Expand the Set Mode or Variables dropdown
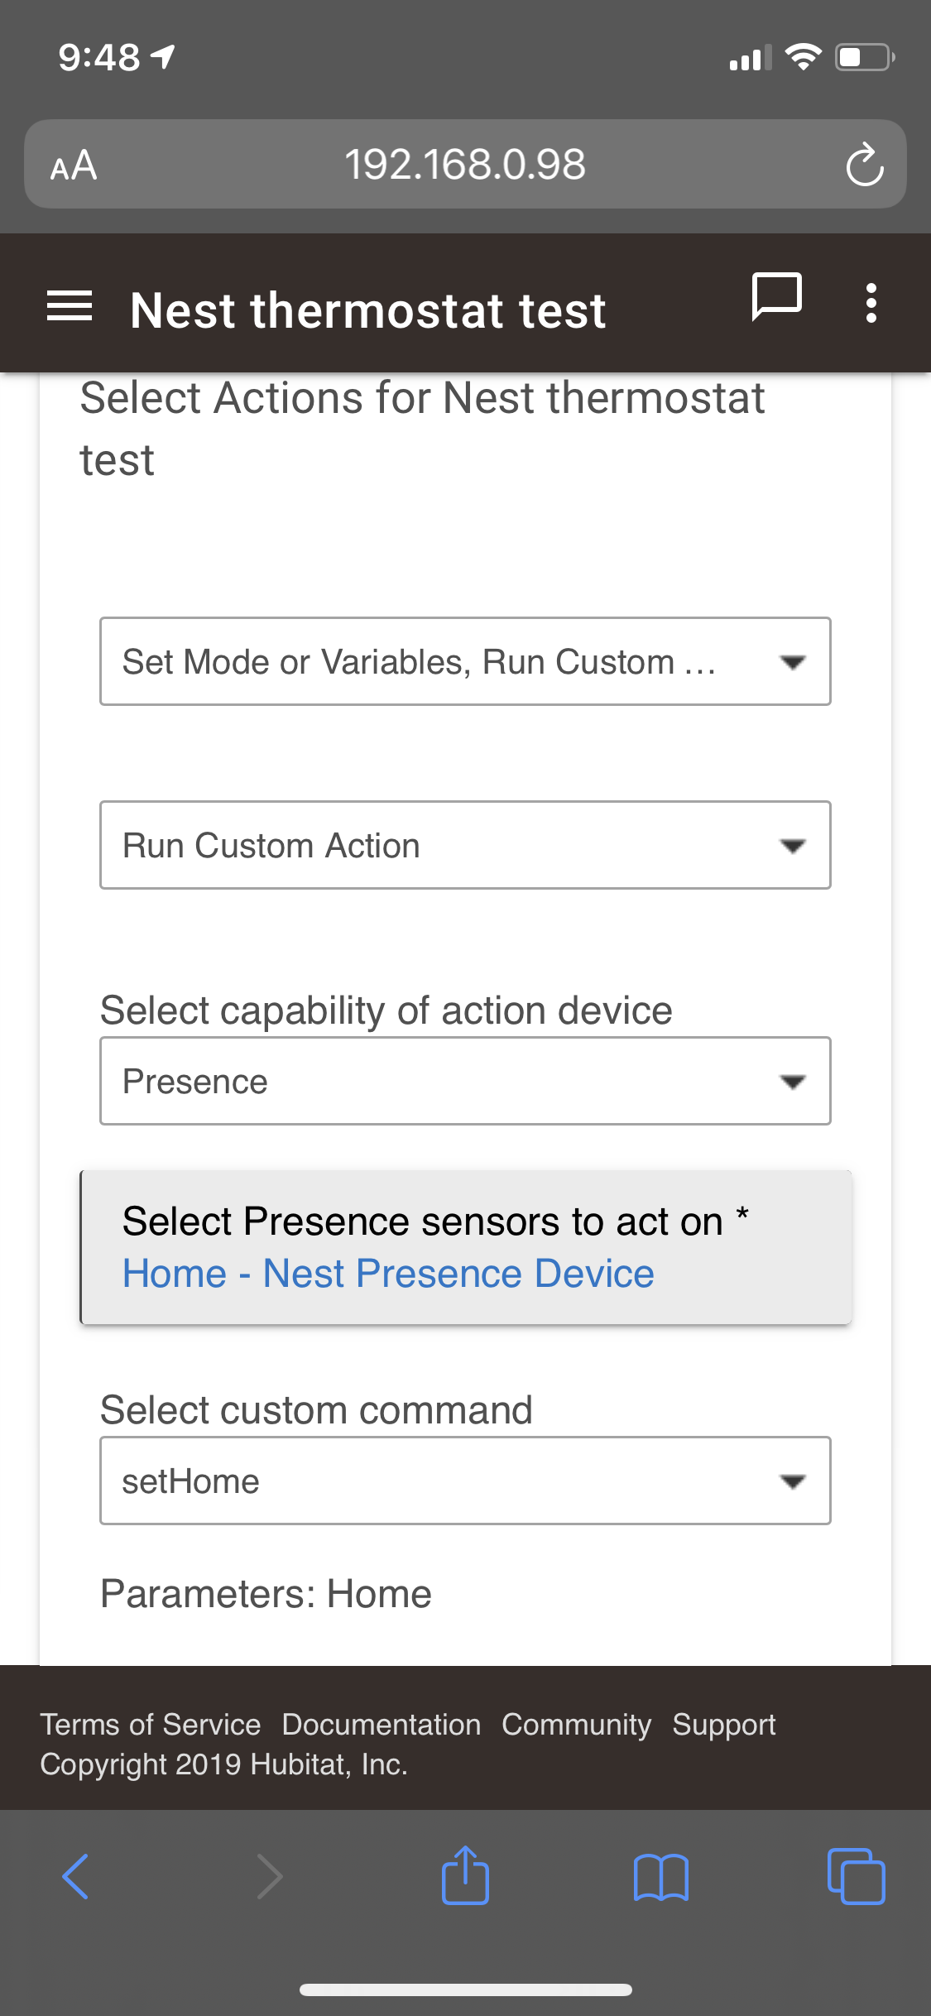Screen dimensions: 931x2016 (x=465, y=661)
